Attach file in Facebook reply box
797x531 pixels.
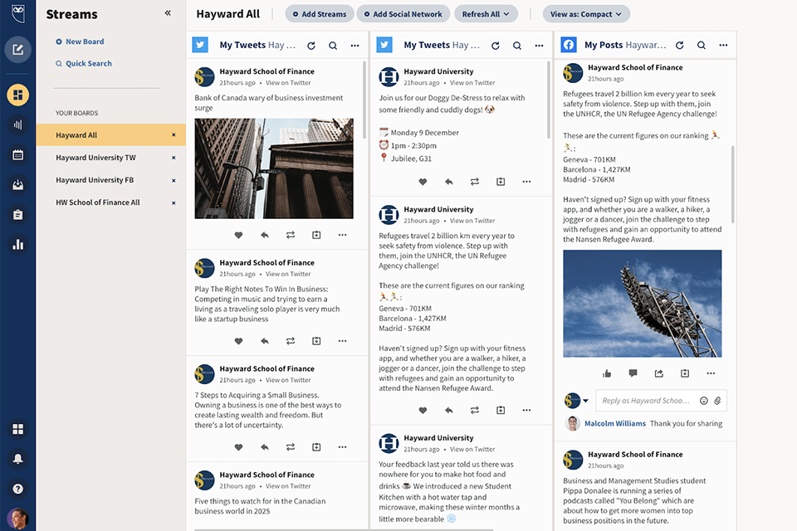(717, 401)
